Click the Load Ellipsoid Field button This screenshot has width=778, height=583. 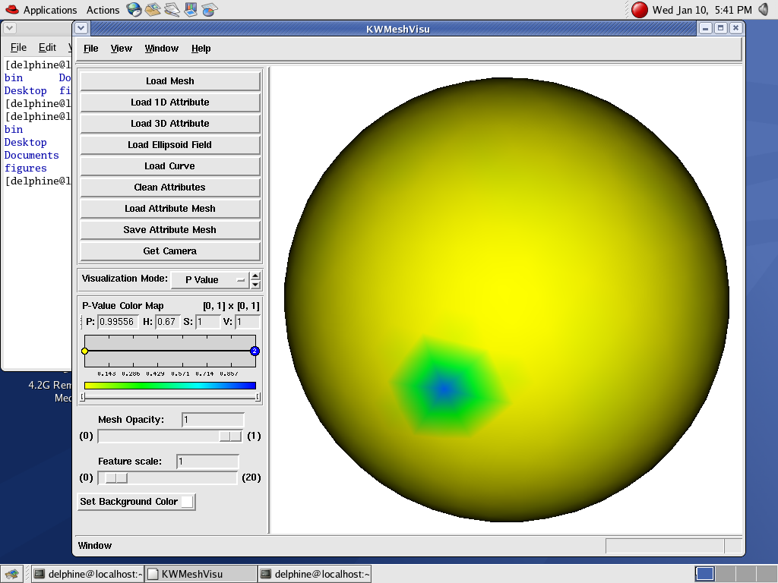[x=170, y=145]
